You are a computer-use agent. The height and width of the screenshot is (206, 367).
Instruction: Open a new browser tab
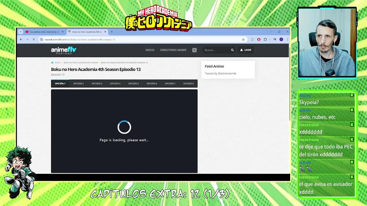click(112, 32)
